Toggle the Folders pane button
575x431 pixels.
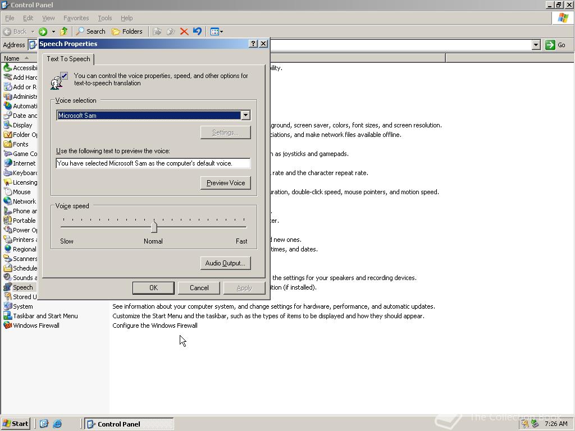[x=127, y=31]
